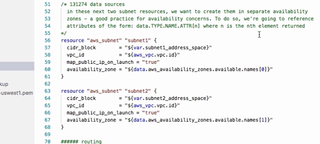Click the closing comment marker on line 55
320x144 pixels.
point(64,33)
